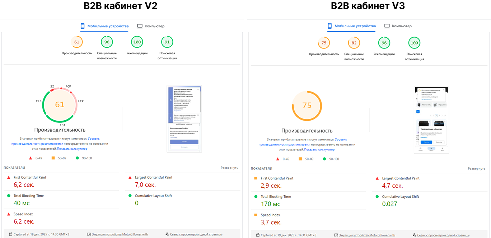Open the page screenshot thumbnail in left report
Viewport: 491px width, 238px height.
184,119
